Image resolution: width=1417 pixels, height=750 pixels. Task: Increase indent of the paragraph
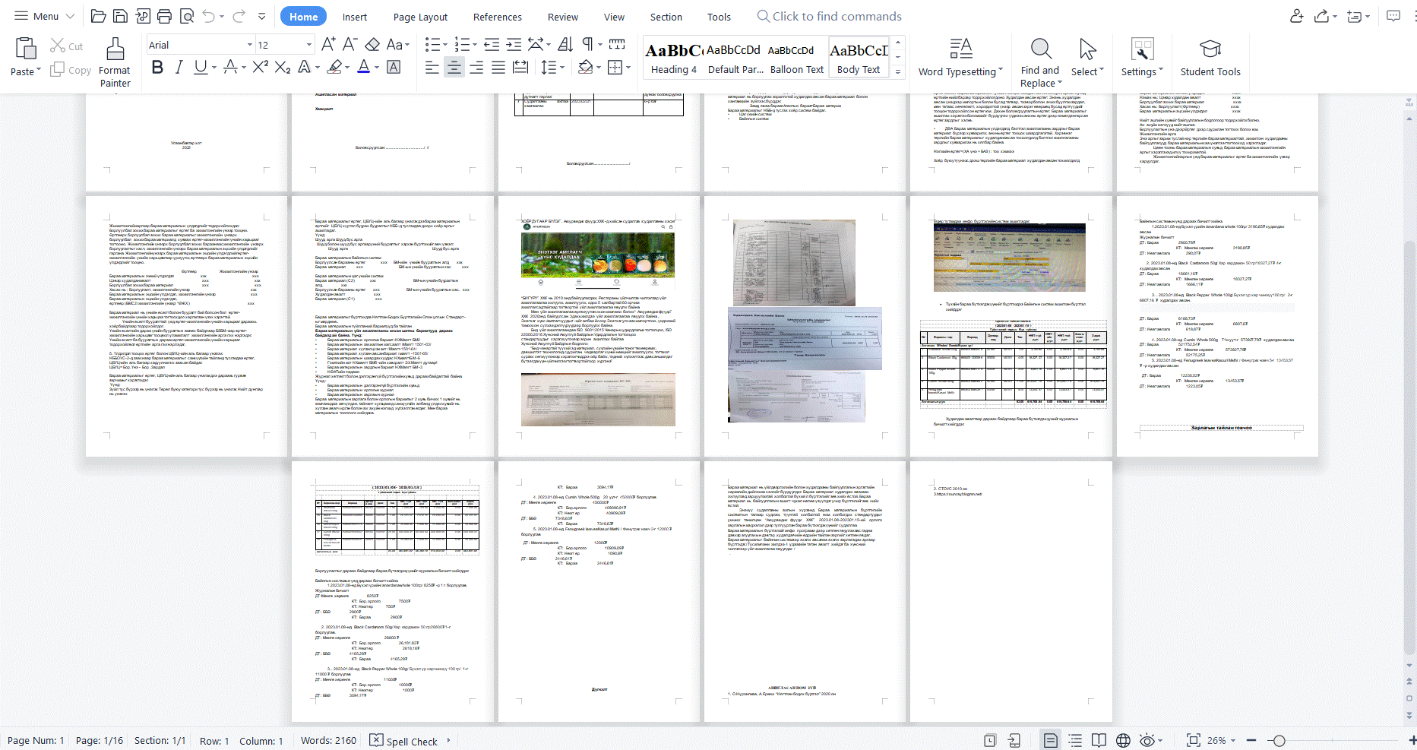[514, 44]
